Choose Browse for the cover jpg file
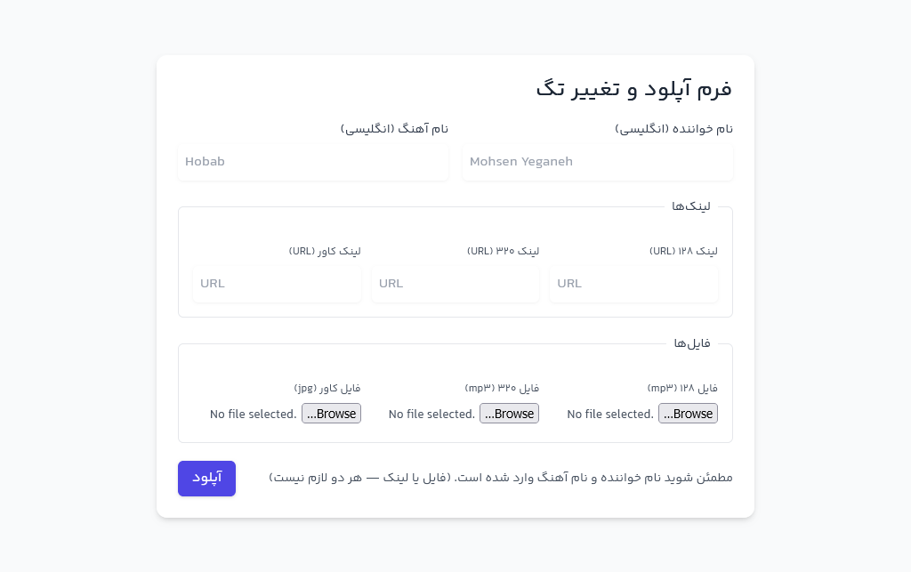 (331, 414)
